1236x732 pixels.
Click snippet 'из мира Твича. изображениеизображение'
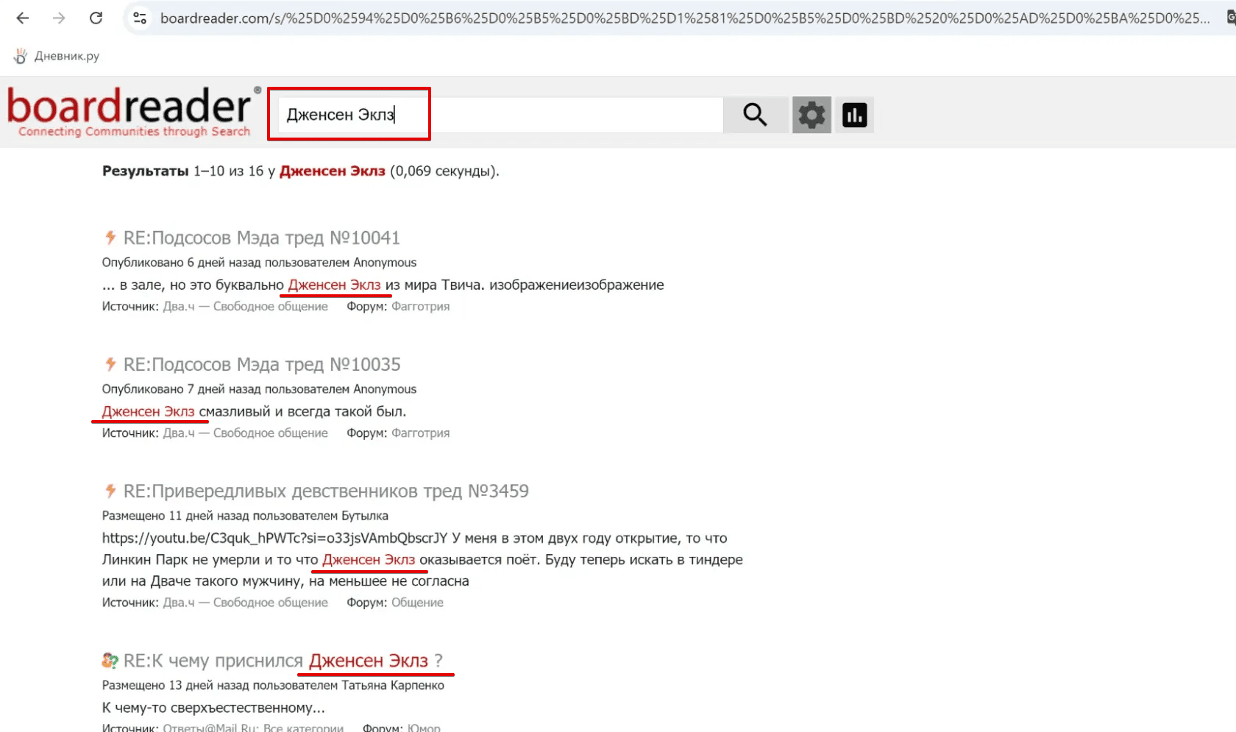(x=525, y=285)
